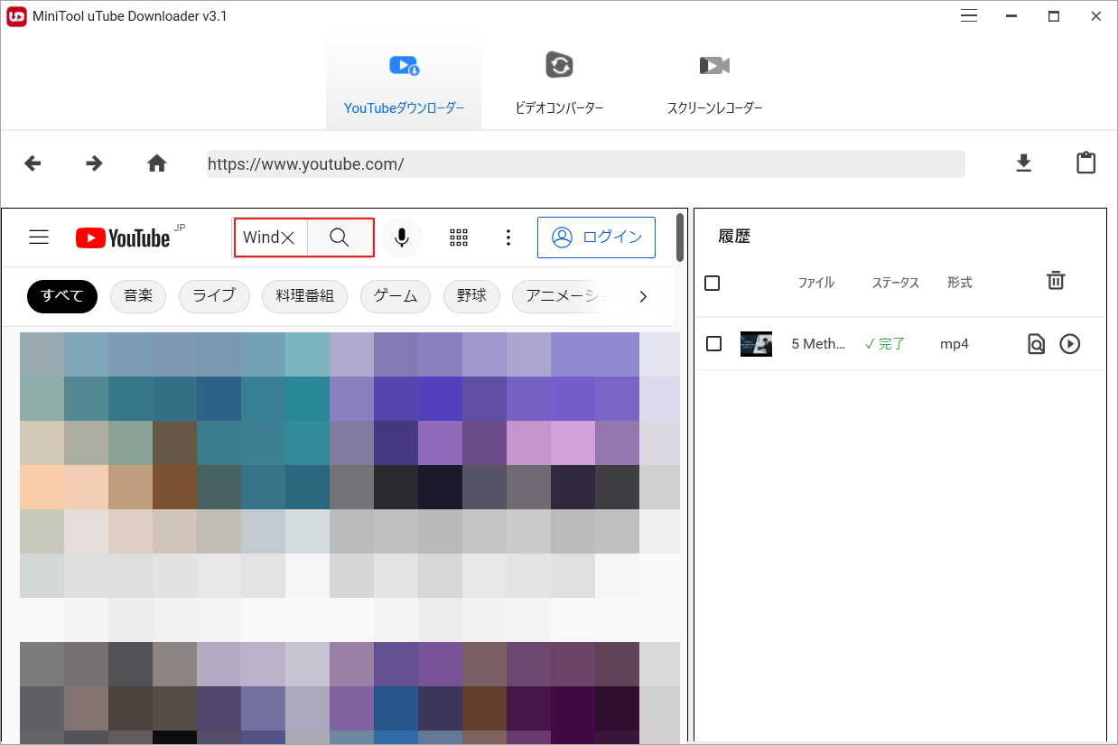Go back with the left arrow icon
The image size is (1118, 745).
point(33,163)
